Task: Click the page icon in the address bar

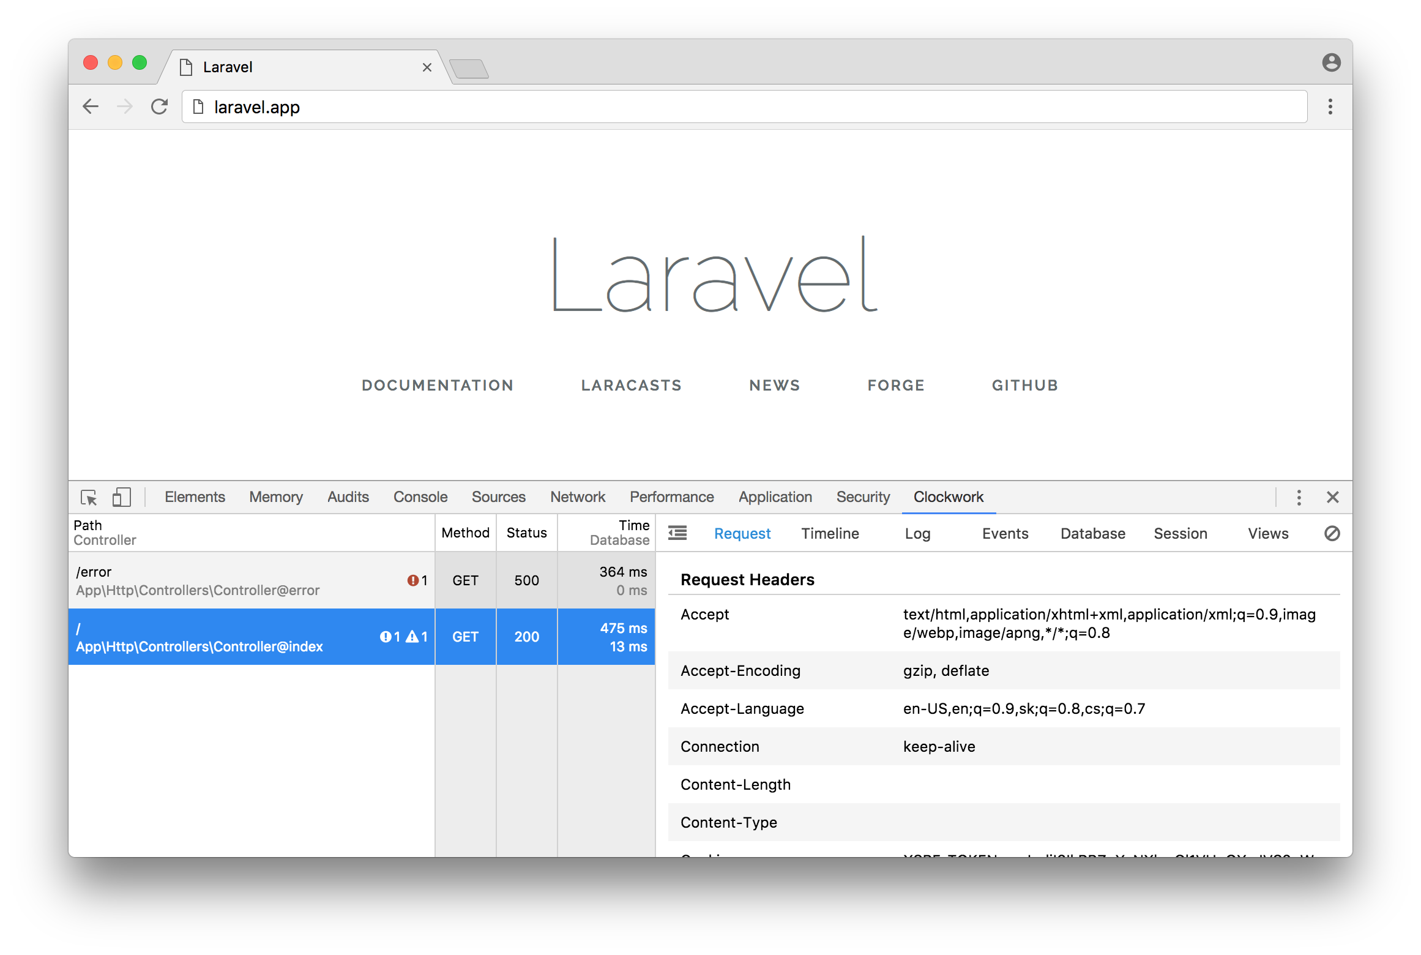Action: (198, 107)
